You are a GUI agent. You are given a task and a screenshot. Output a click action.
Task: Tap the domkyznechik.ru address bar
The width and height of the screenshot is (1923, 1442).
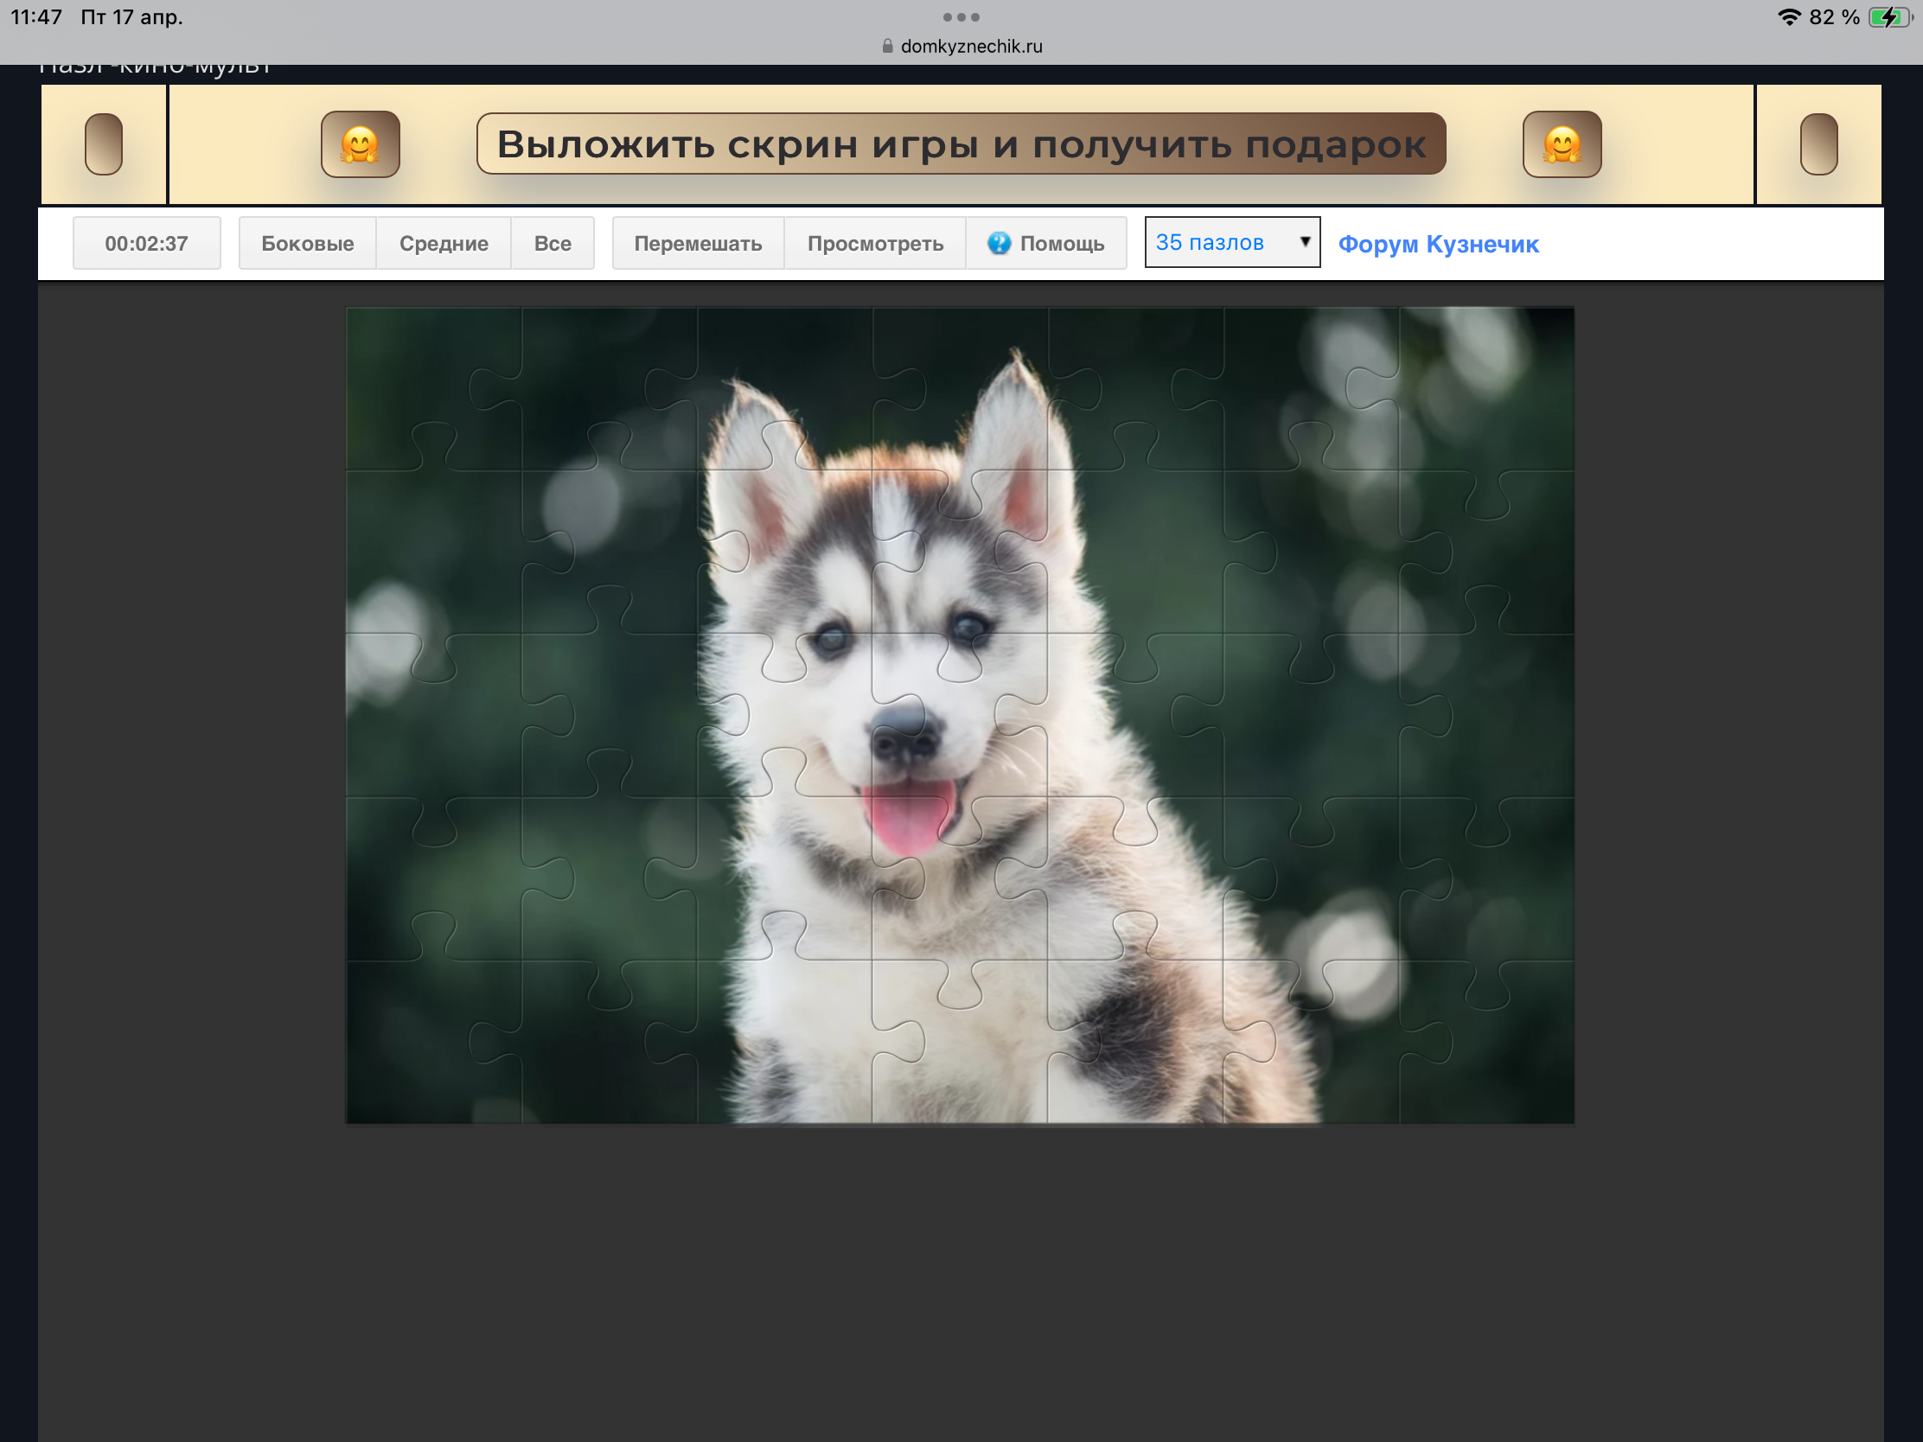[x=970, y=46]
